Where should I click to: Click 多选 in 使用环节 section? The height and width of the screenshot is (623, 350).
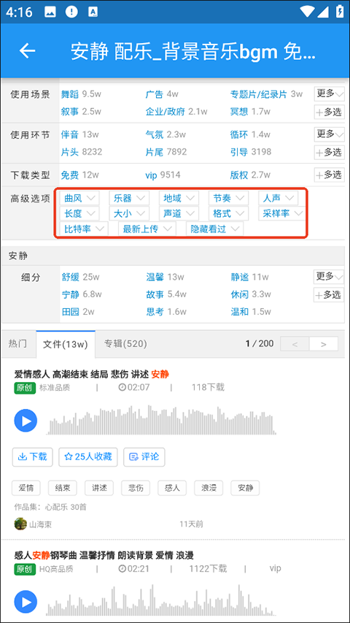point(329,152)
